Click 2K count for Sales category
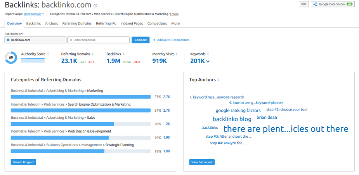The width and height of the screenshot is (359, 175). pos(168,124)
